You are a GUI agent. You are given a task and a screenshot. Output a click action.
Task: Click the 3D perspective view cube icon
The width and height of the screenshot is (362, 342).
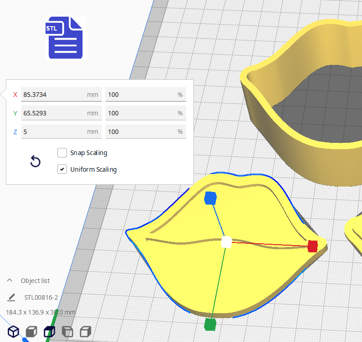tap(14, 332)
